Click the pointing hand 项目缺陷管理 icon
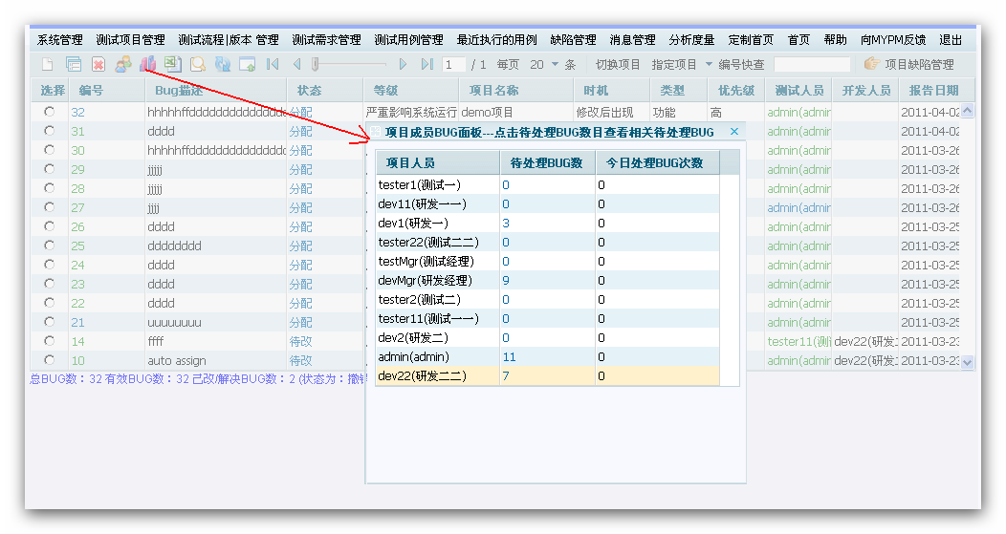 871,64
